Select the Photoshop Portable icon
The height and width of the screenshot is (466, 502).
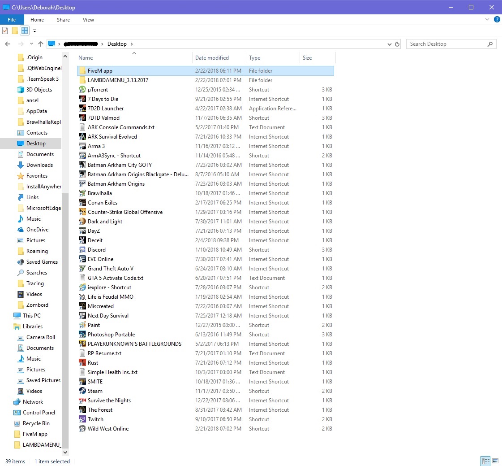(82, 335)
